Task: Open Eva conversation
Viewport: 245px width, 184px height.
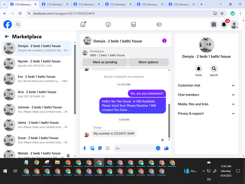Action: pos(37,79)
